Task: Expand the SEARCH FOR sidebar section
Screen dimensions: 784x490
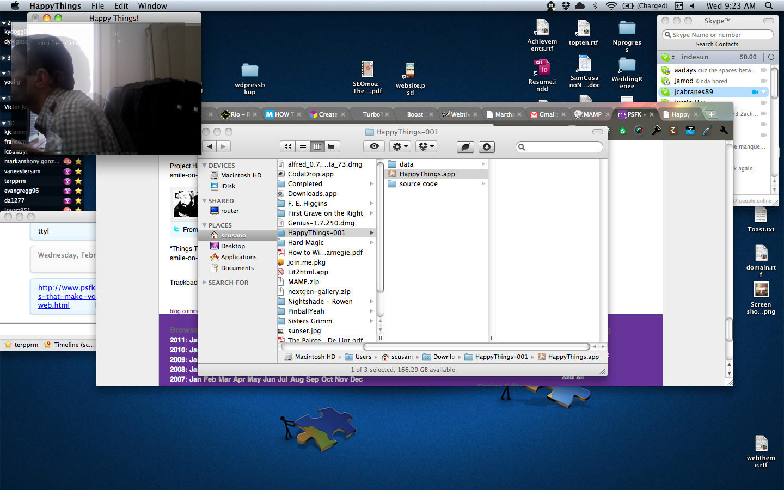Action: tap(205, 283)
